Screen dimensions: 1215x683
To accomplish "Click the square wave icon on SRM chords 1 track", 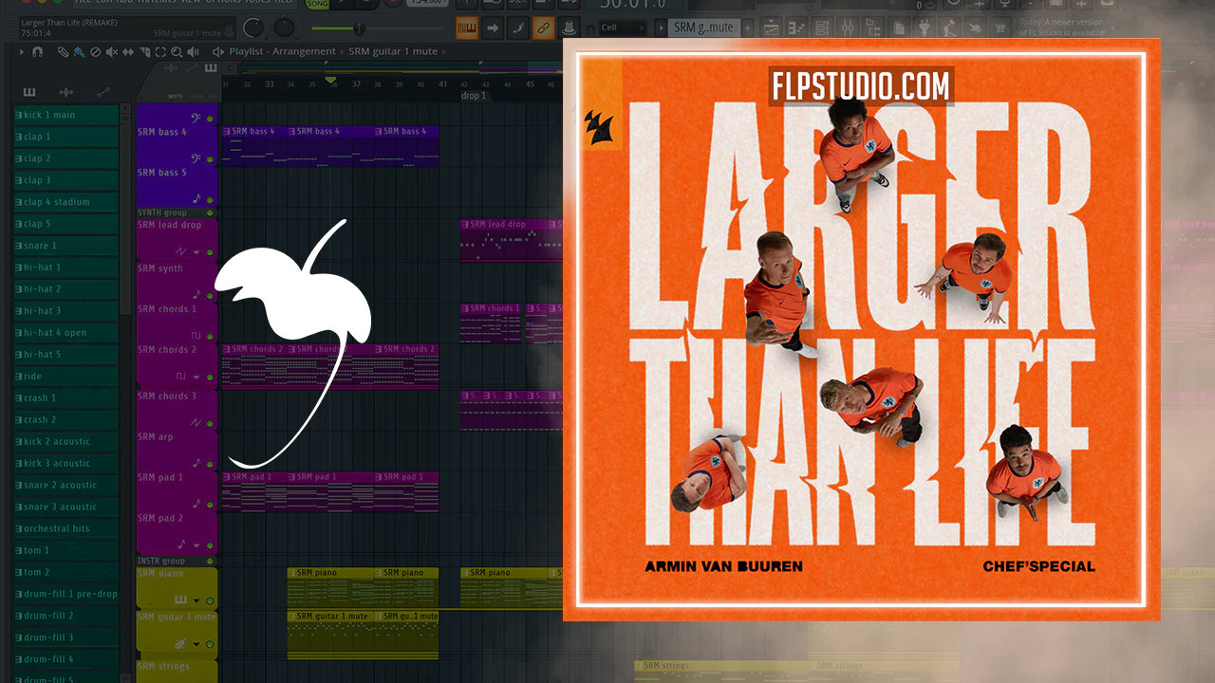I will (196, 336).
